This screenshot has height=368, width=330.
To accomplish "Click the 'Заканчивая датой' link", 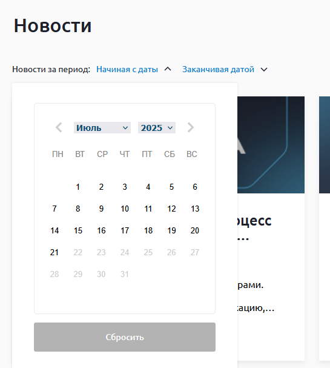I will click(218, 69).
